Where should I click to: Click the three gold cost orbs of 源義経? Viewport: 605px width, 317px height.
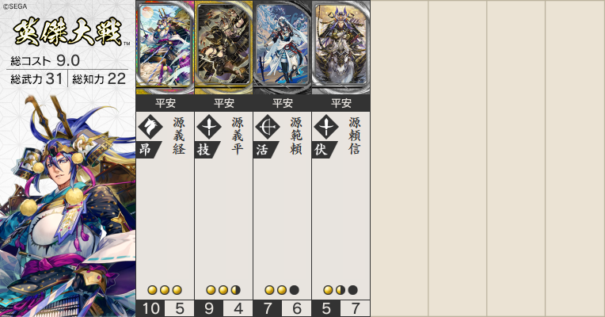tap(165, 290)
